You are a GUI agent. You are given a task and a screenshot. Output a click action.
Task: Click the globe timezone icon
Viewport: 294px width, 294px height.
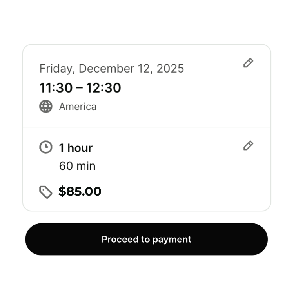coord(46,106)
